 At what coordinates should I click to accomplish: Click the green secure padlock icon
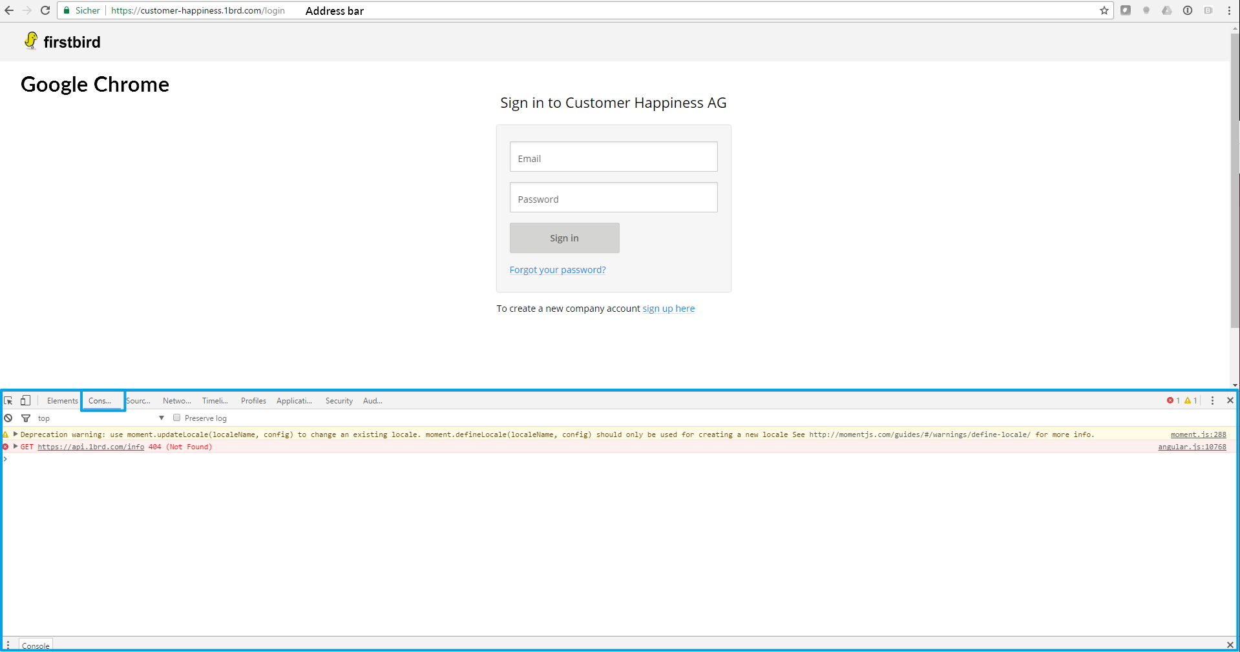tap(67, 10)
